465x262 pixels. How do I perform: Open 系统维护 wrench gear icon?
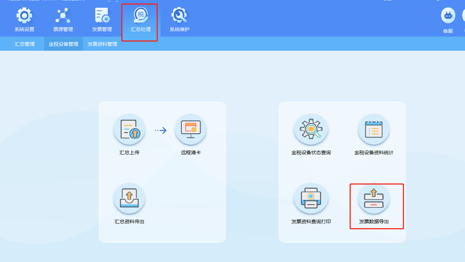click(180, 16)
